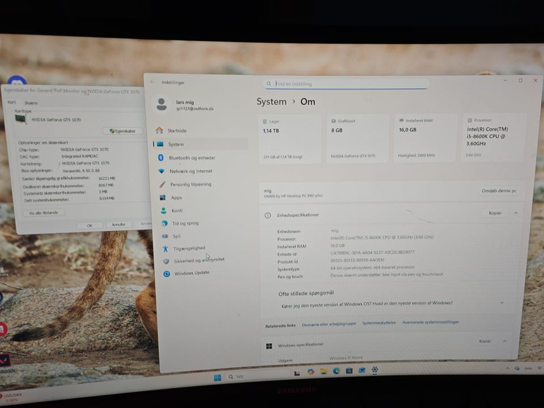This screenshot has height=408, width=544.
Task: Select the Produkt-id value text
Action: (x=358, y=260)
